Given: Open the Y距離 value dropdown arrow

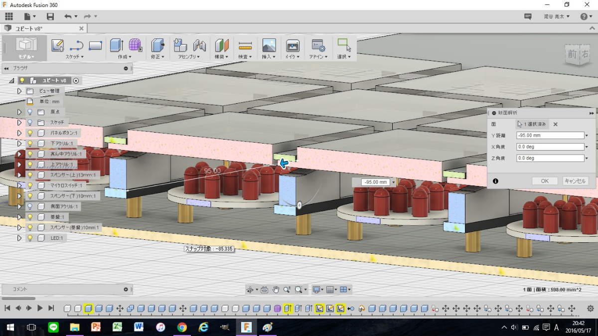Looking at the screenshot, I should [x=587, y=136].
